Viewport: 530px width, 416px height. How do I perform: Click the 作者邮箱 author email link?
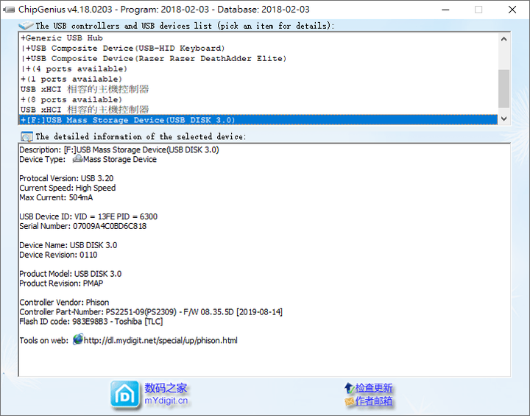373,401
